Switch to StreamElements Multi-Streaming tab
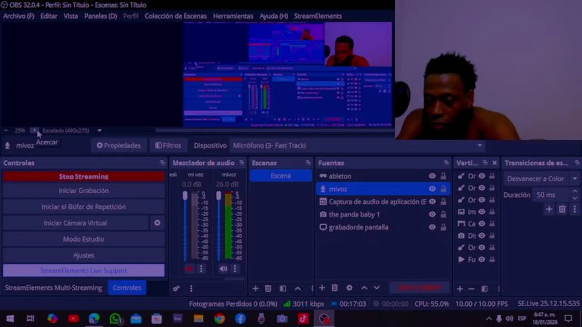The width and height of the screenshot is (582, 327). tap(53, 287)
